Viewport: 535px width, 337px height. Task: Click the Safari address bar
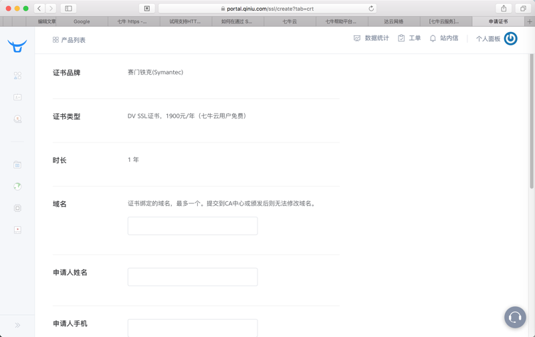pyautogui.click(x=267, y=9)
